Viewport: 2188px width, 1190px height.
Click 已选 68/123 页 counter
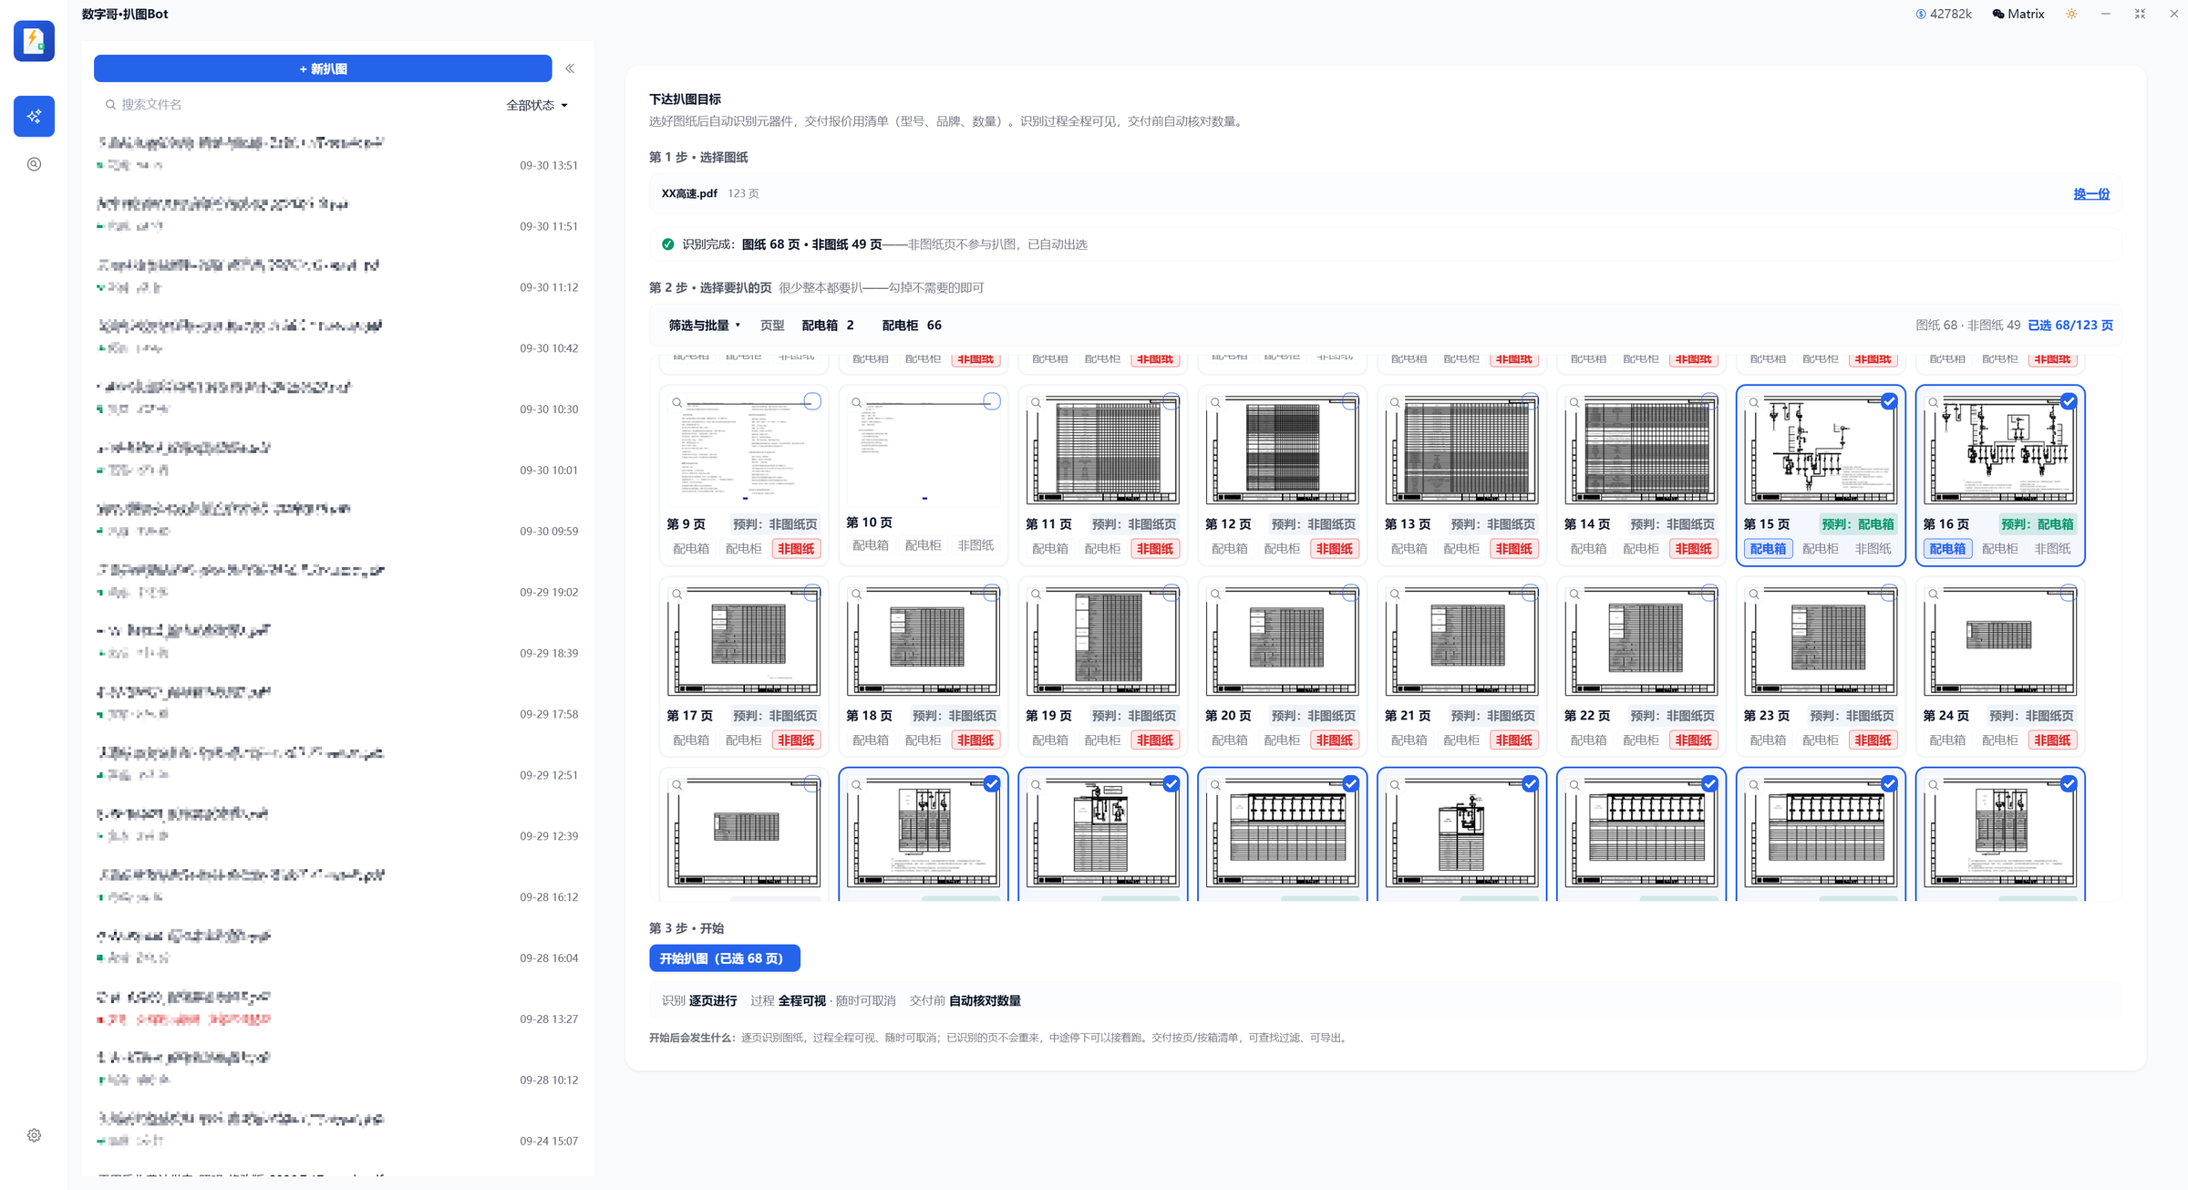[x=2069, y=326]
